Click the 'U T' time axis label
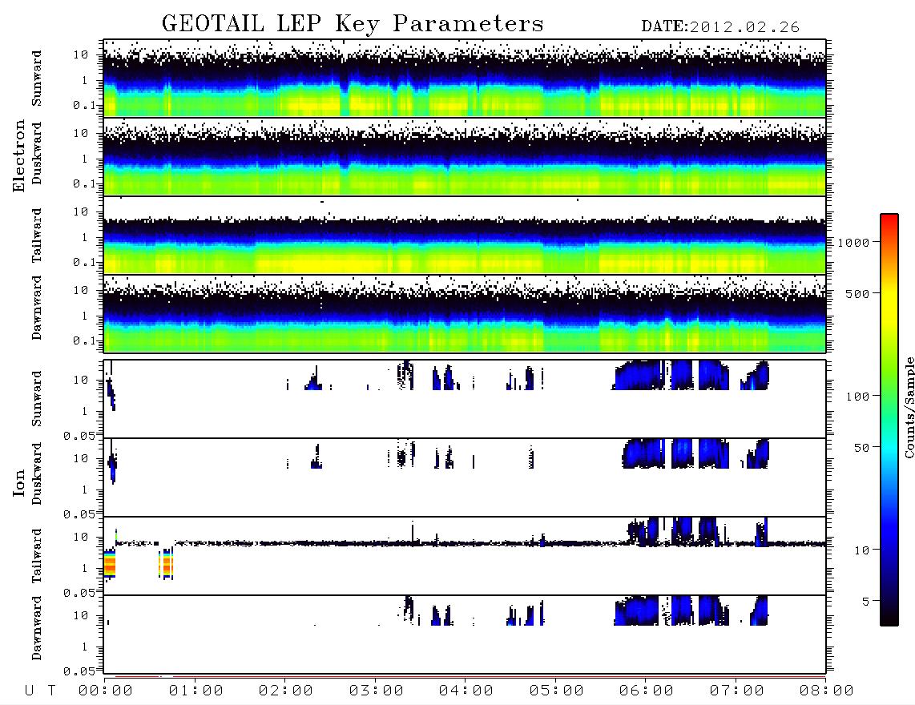This screenshot has height=705, width=915. tap(40, 691)
